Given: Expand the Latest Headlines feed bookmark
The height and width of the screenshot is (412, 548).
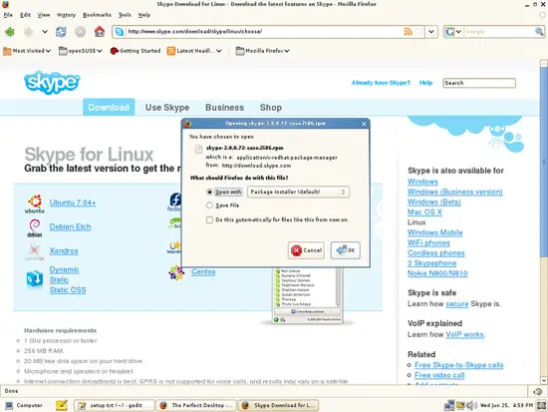Looking at the screenshot, I should pyautogui.click(x=194, y=51).
